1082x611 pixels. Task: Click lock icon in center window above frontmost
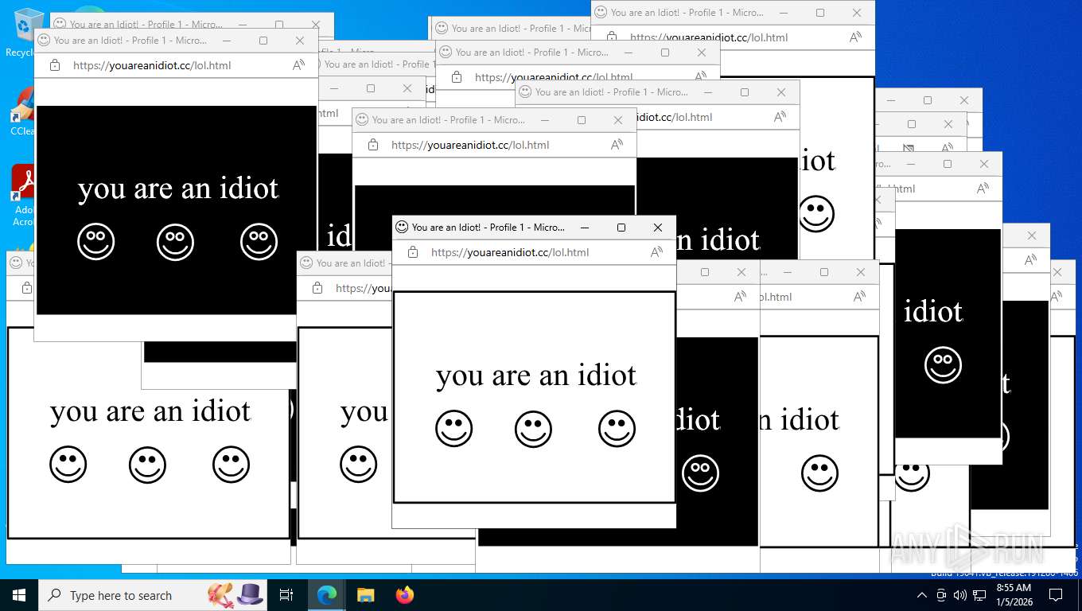click(x=373, y=145)
